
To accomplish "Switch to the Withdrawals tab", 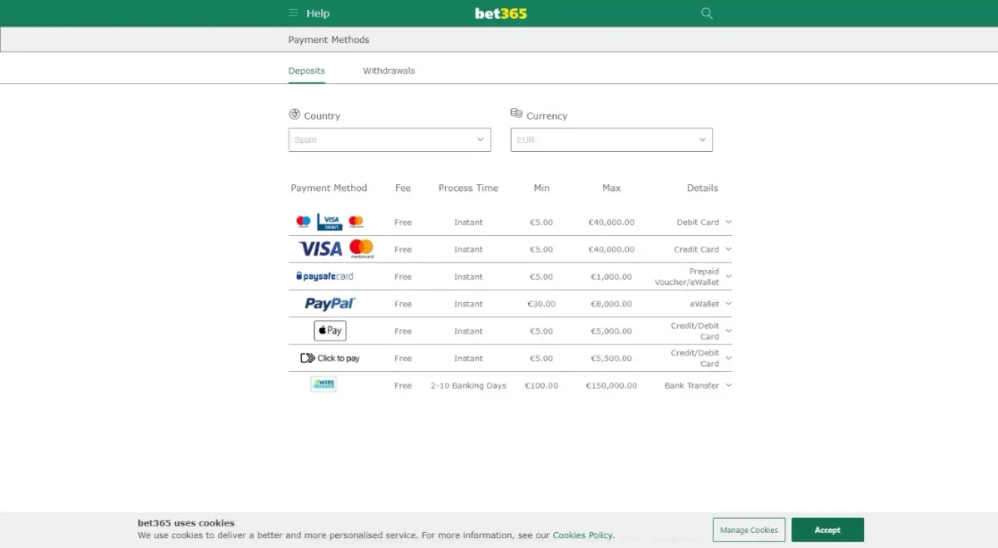I will 388,71.
